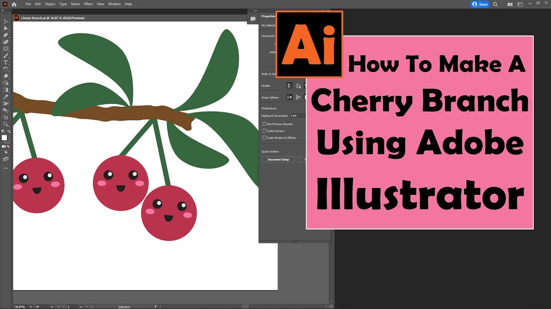Click the Stroke color swatch
Image resolution: width=551 pixels, height=309 pixels.
click(8, 141)
